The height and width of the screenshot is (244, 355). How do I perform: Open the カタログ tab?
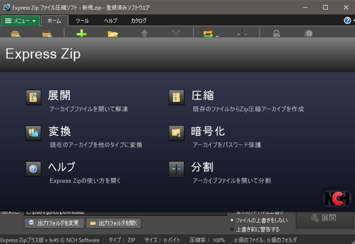tap(139, 21)
